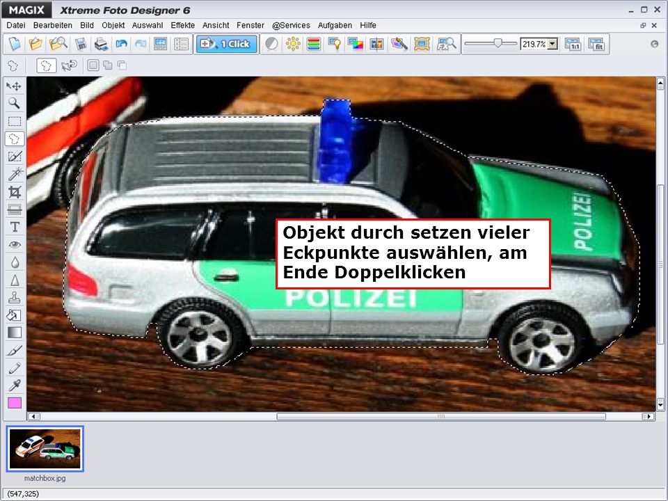Viewport: 668px width, 501px height.
Task: Open the thumbnail view icon in main toolbar
Action: click(x=161, y=44)
